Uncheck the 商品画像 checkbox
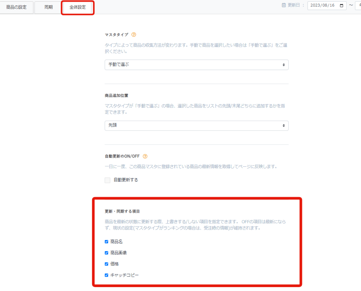Viewport: 361px width, 291px height. pyautogui.click(x=106, y=253)
